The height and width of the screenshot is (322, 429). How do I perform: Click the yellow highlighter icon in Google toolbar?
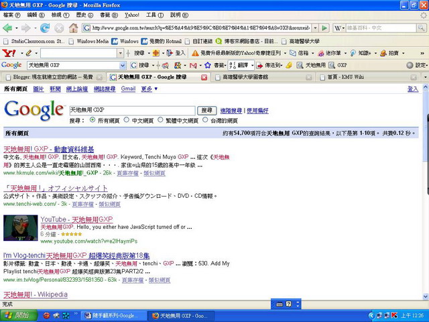coord(289,65)
